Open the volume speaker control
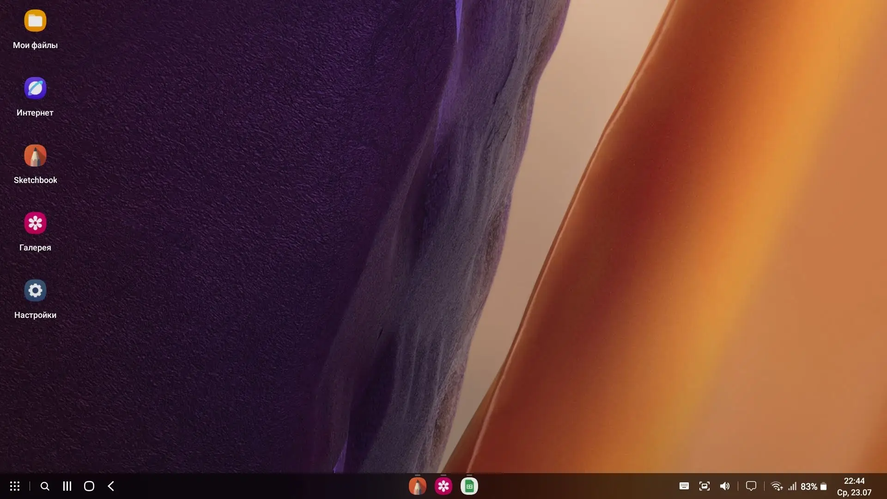Image resolution: width=887 pixels, height=499 pixels. 724,486
